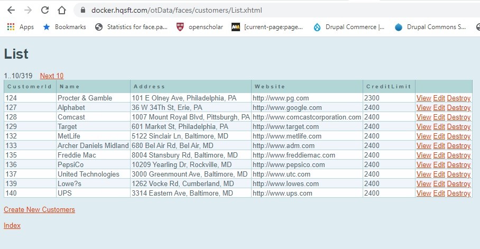Click the browser back arrow

(x=11, y=10)
